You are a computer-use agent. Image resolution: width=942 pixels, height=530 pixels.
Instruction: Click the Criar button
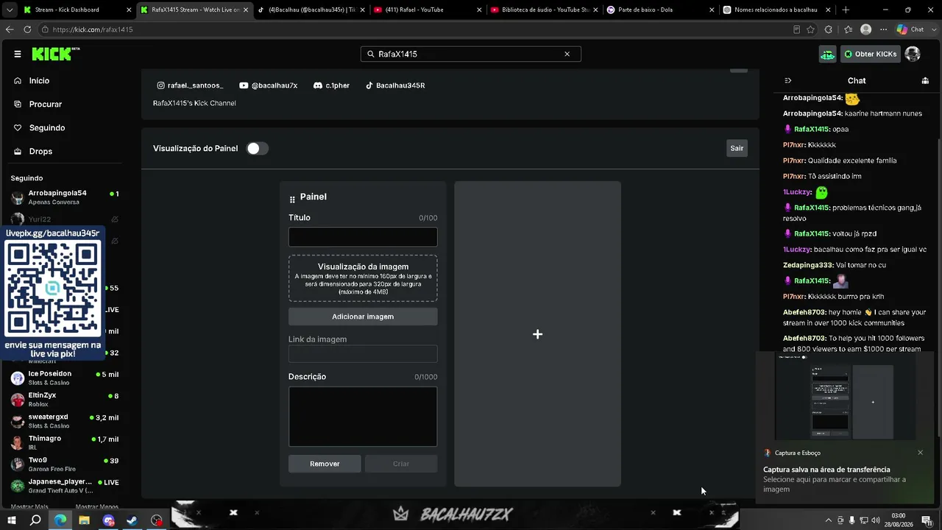401,464
